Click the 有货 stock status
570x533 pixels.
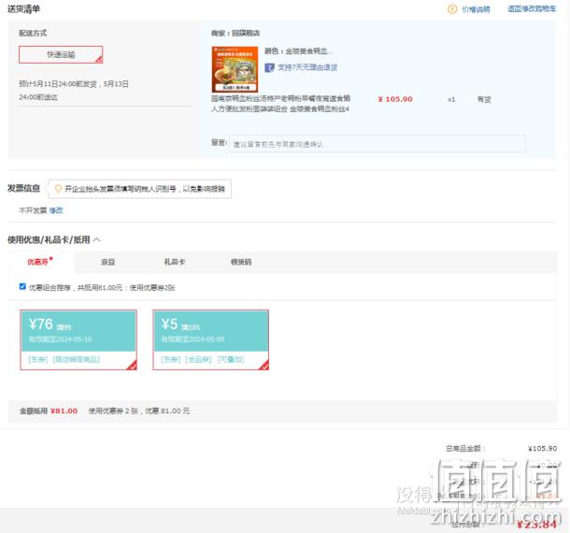tap(484, 100)
